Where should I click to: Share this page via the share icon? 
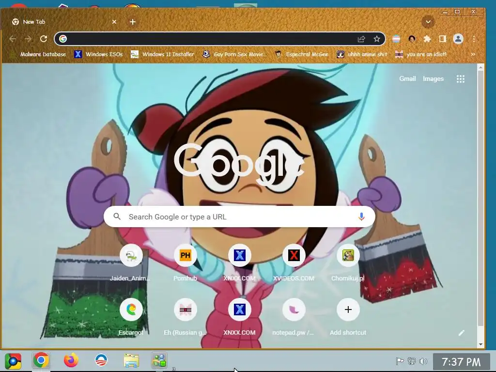pos(361,39)
